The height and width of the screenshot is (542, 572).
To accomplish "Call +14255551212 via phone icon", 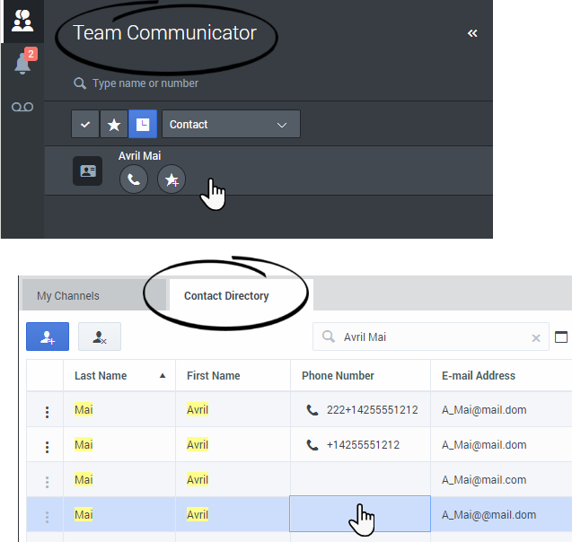I will point(312,445).
